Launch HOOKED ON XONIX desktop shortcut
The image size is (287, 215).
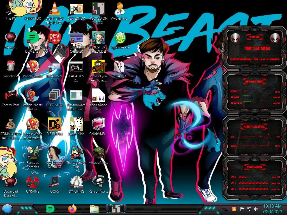98,13
